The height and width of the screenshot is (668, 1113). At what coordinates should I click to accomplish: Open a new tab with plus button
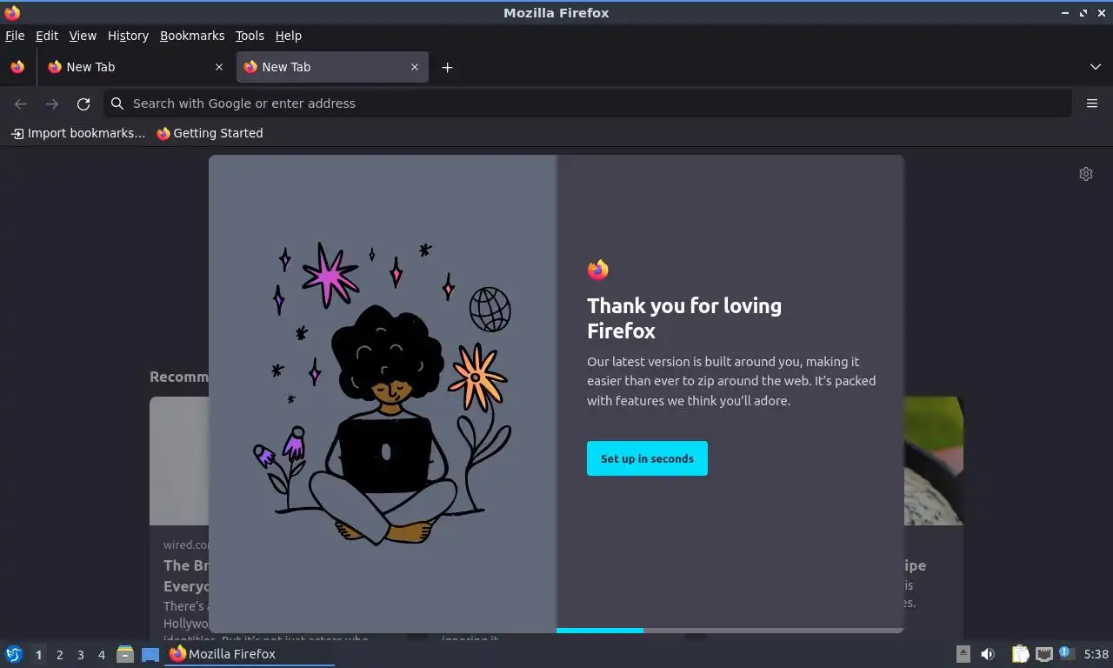click(447, 67)
